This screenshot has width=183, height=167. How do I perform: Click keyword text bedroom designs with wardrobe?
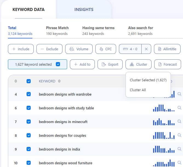click(x=65, y=94)
